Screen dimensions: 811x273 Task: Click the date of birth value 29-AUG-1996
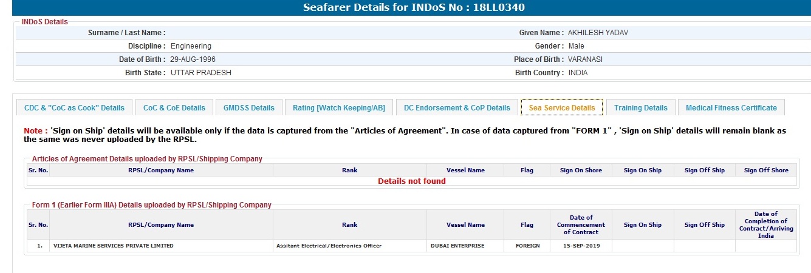click(x=193, y=59)
